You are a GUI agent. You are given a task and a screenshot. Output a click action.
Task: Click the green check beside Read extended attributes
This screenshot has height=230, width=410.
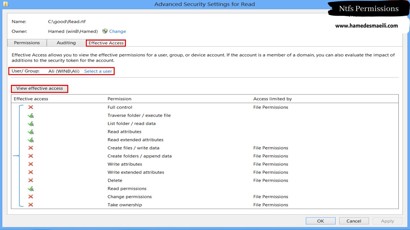(x=31, y=140)
